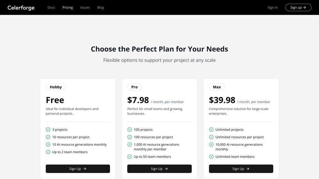Go to the Issues page
Viewport: 319px width, 179px height.
click(x=85, y=8)
